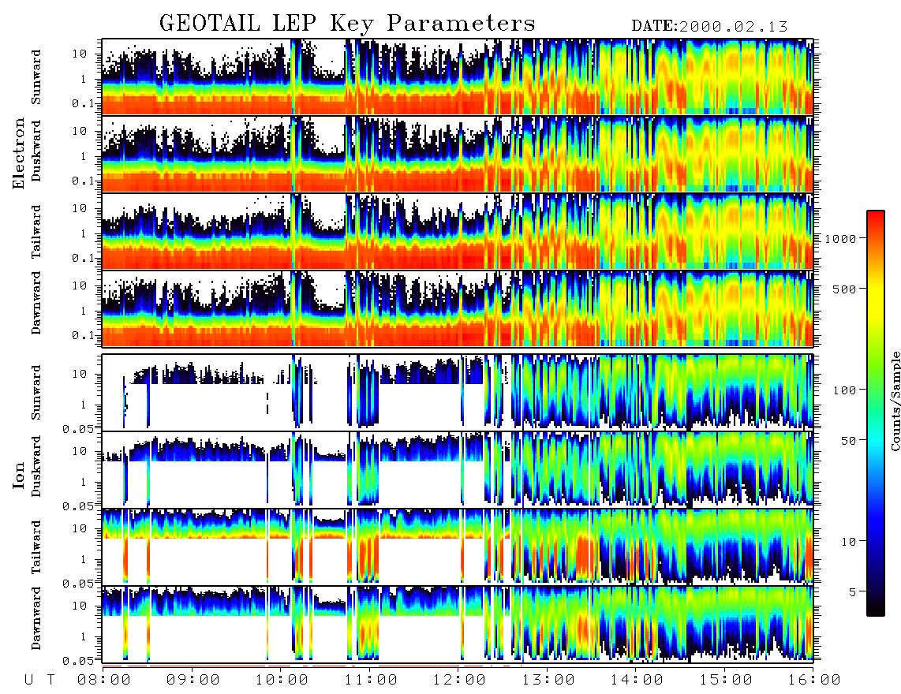
Task: Click the "100" color scale value
Action: (x=844, y=390)
